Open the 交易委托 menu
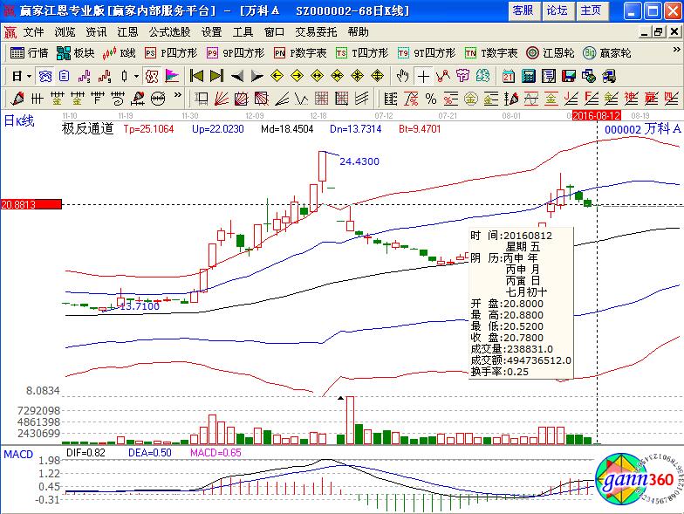This screenshot has width=684, height=514. click(x=318, y=31)
